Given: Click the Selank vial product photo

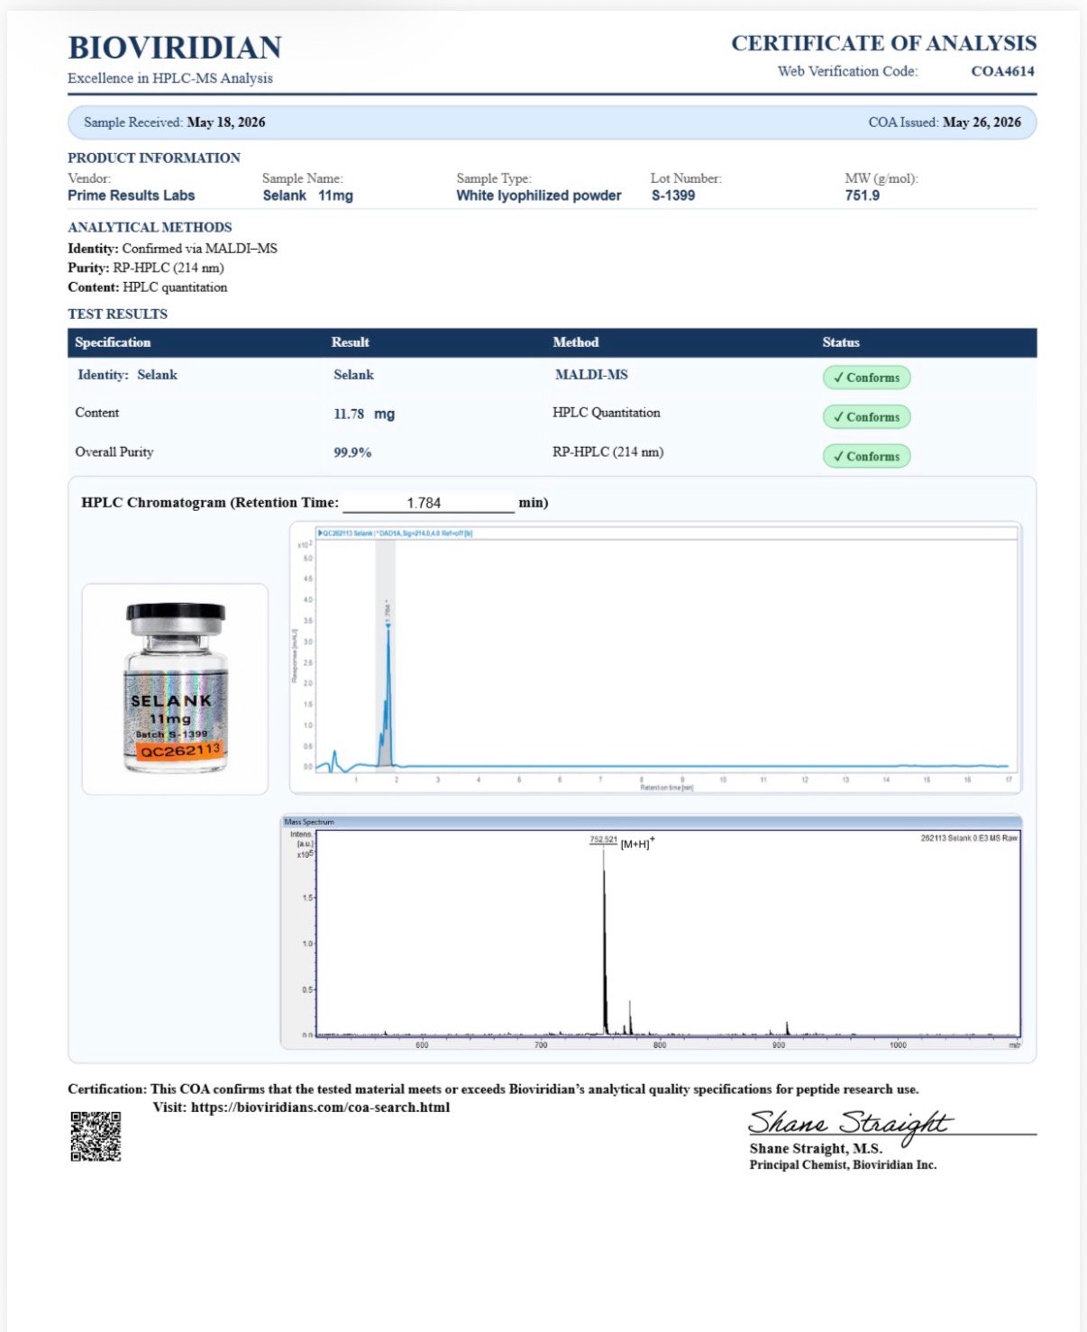Looking at the screenshot, I should tap(175, 689).
